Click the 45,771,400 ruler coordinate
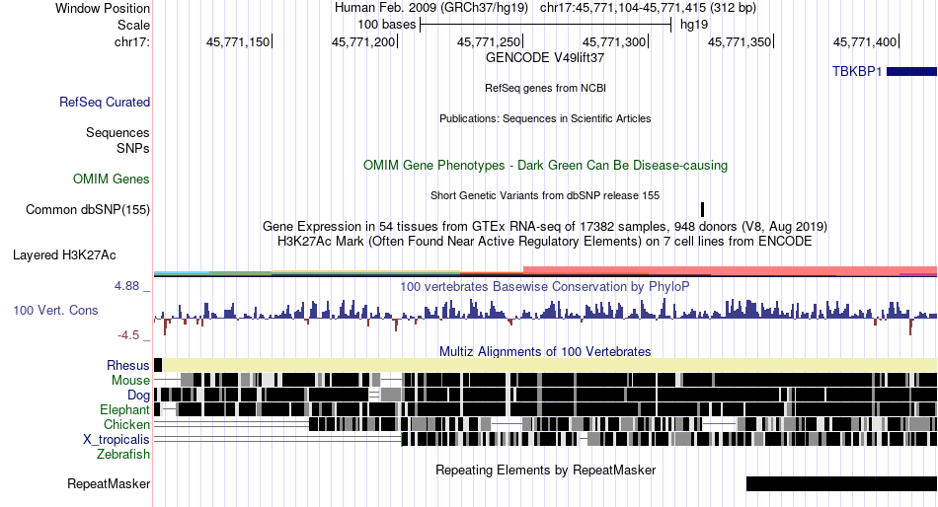 tap(865, 41)
